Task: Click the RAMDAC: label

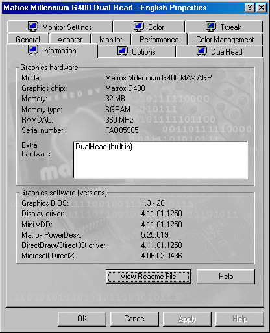Action: coord(37,120)
